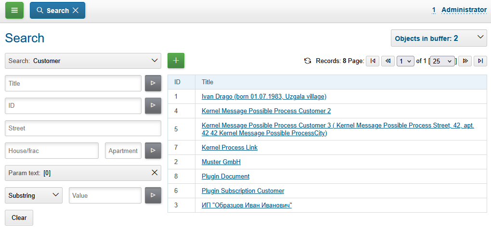Expand the Search type Customer dropdown
491x230 pixels.
tap(83, 61)
